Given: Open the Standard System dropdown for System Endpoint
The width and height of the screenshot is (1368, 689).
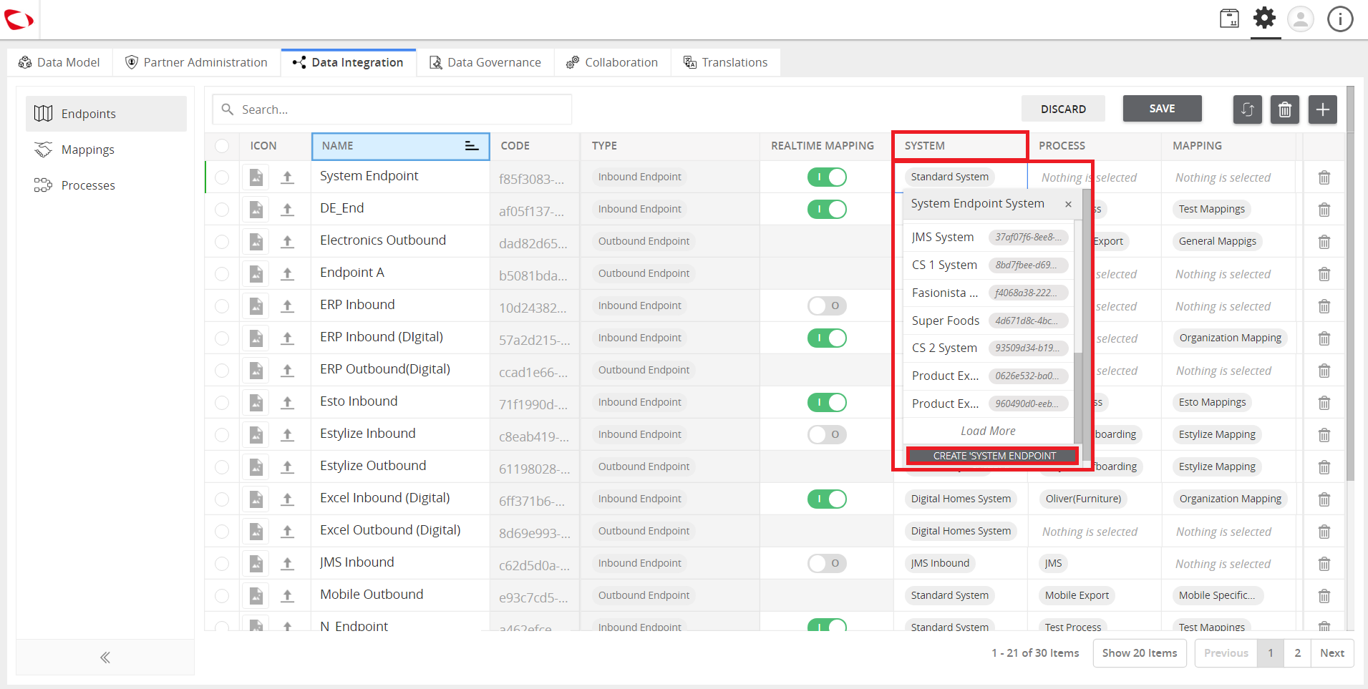Looking at the screenshot, I should coord(949,177).
